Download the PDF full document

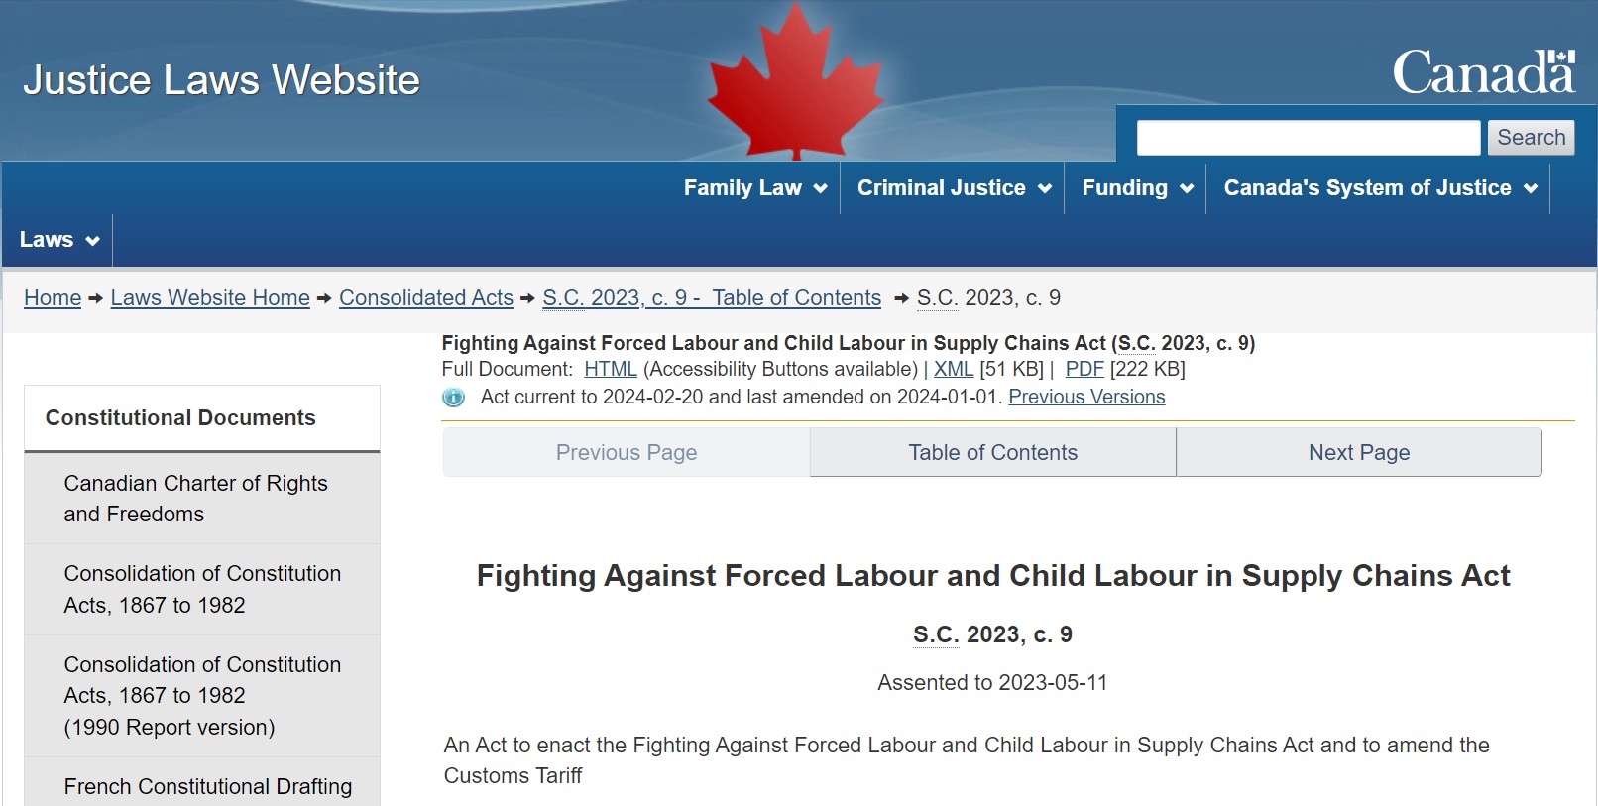pyautogui.click(x=1084, y=370)
